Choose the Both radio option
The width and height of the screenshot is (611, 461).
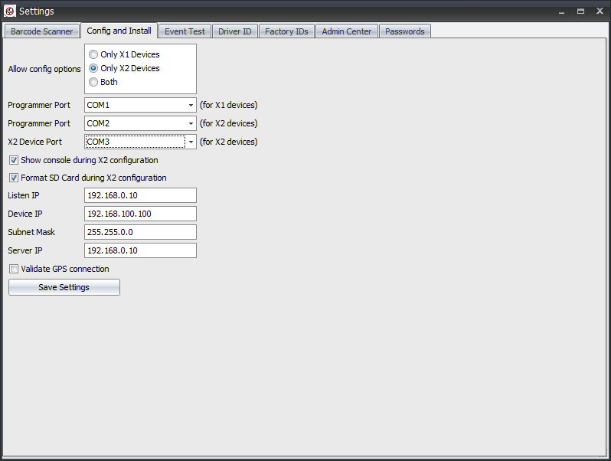click(x=93, y=82)
